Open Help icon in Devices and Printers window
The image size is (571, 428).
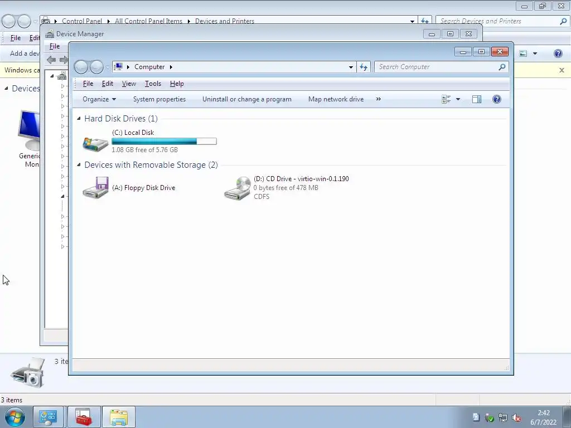(558, 53)
